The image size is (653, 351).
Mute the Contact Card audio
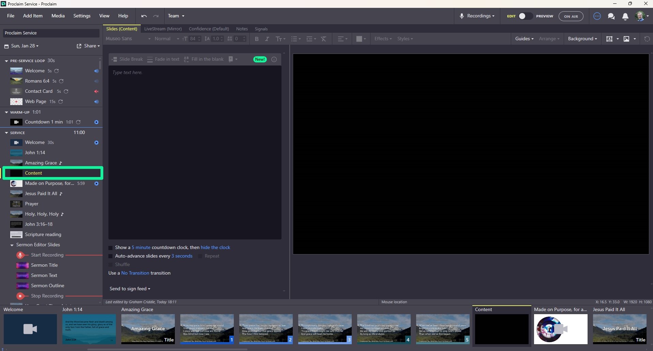pos(96,91)
